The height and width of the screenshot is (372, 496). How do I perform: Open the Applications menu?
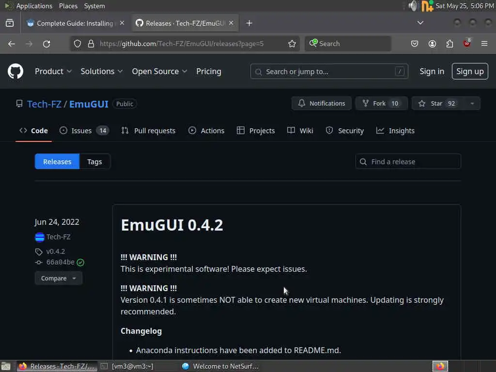point(34,6)
